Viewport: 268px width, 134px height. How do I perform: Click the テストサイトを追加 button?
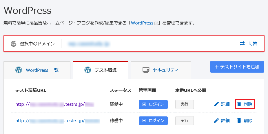click(x=237, y=67)
